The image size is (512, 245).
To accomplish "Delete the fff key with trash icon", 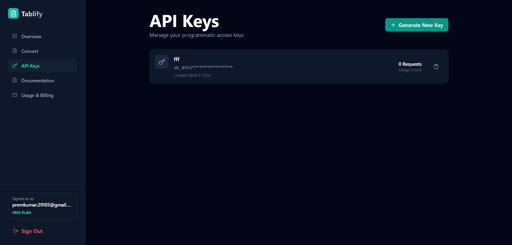I will coord(436,67).
